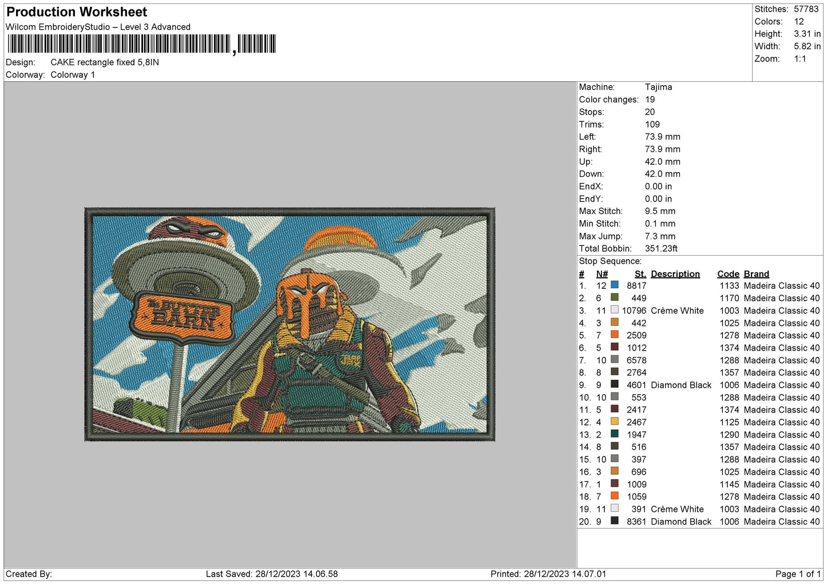Select the Max Stitch value 9.5 mm
This screenshot has width=827, height=584.
point(660,211)
